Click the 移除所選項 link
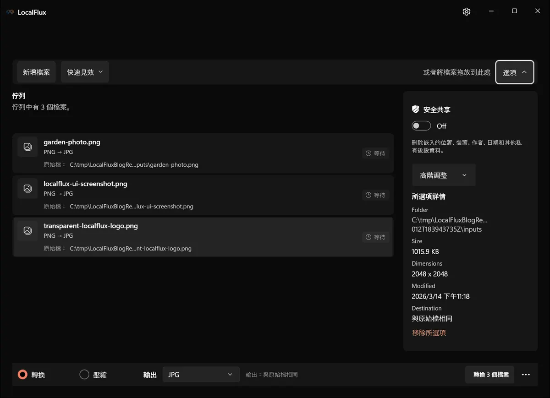The height and width of the screenshot is (398, 550). click(x=429, y=333)
